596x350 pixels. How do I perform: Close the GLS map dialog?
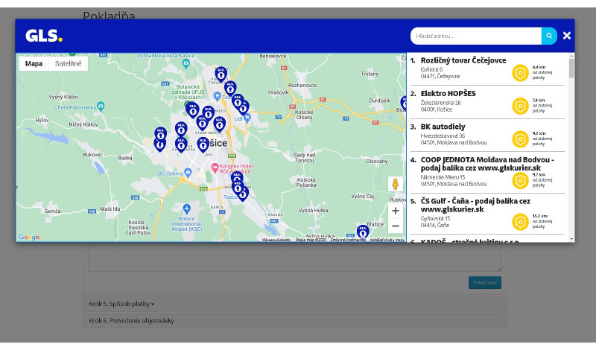(567, 36)
